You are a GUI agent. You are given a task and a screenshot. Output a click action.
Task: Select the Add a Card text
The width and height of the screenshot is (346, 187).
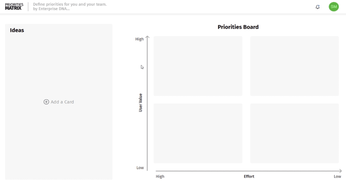62,102
